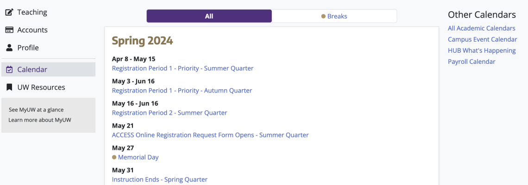Click the gold dot in Breaks tab
This screenshot has width=528, height=185.
pos(323,16)
